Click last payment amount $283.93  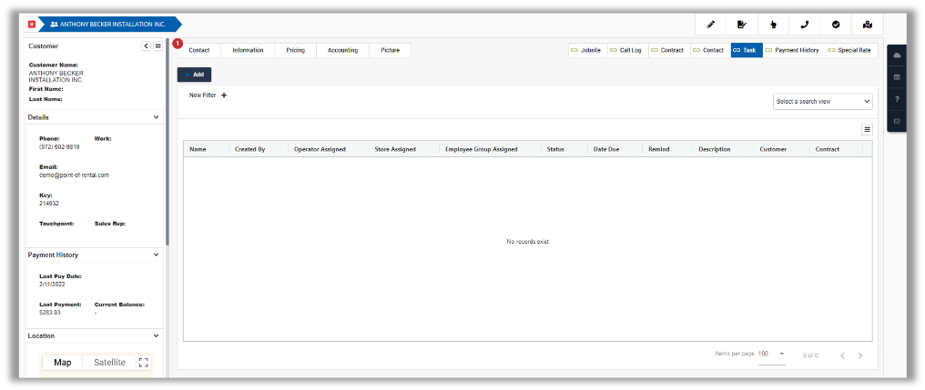(x=50, y=312)
